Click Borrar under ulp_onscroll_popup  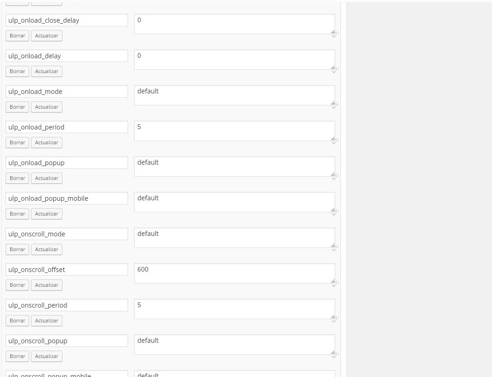[17, 356]
